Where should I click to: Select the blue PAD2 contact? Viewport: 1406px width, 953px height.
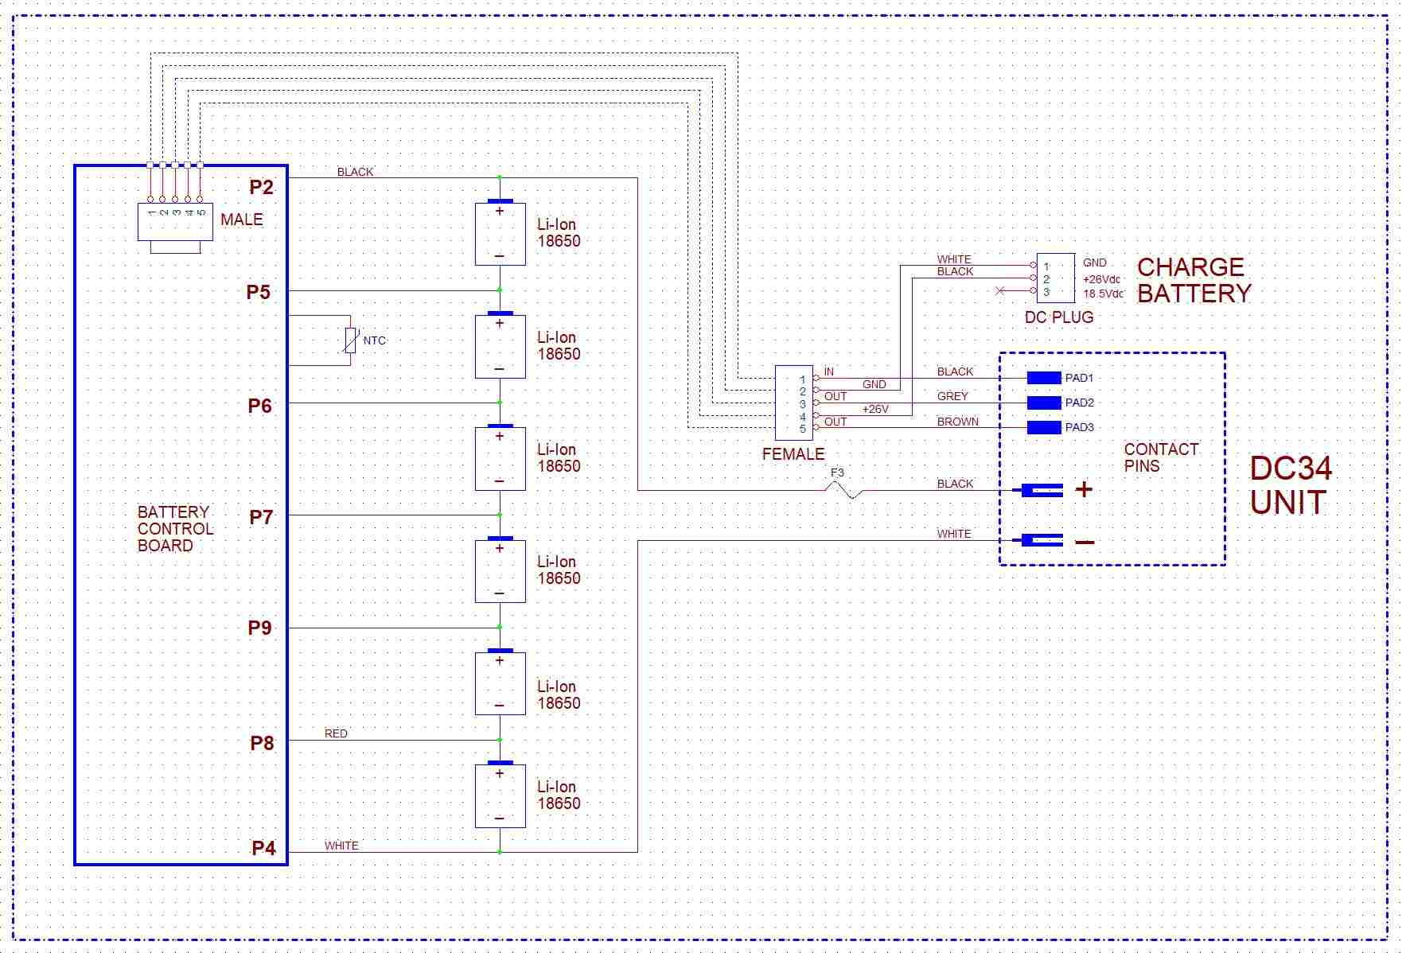(x=1044, y=403)
